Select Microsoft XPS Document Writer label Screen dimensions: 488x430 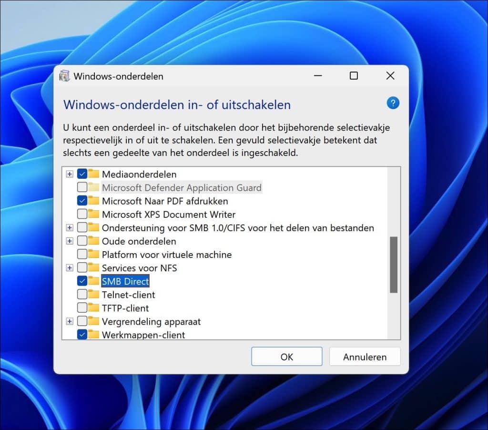tap(169, 214)
